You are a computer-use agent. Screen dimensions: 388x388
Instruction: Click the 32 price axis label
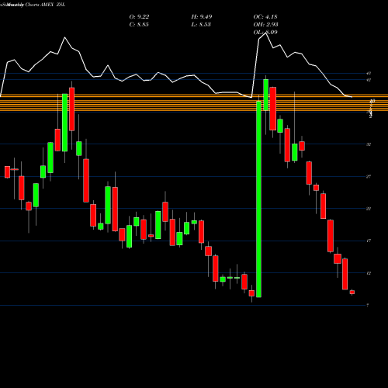[x=369, y=144]
